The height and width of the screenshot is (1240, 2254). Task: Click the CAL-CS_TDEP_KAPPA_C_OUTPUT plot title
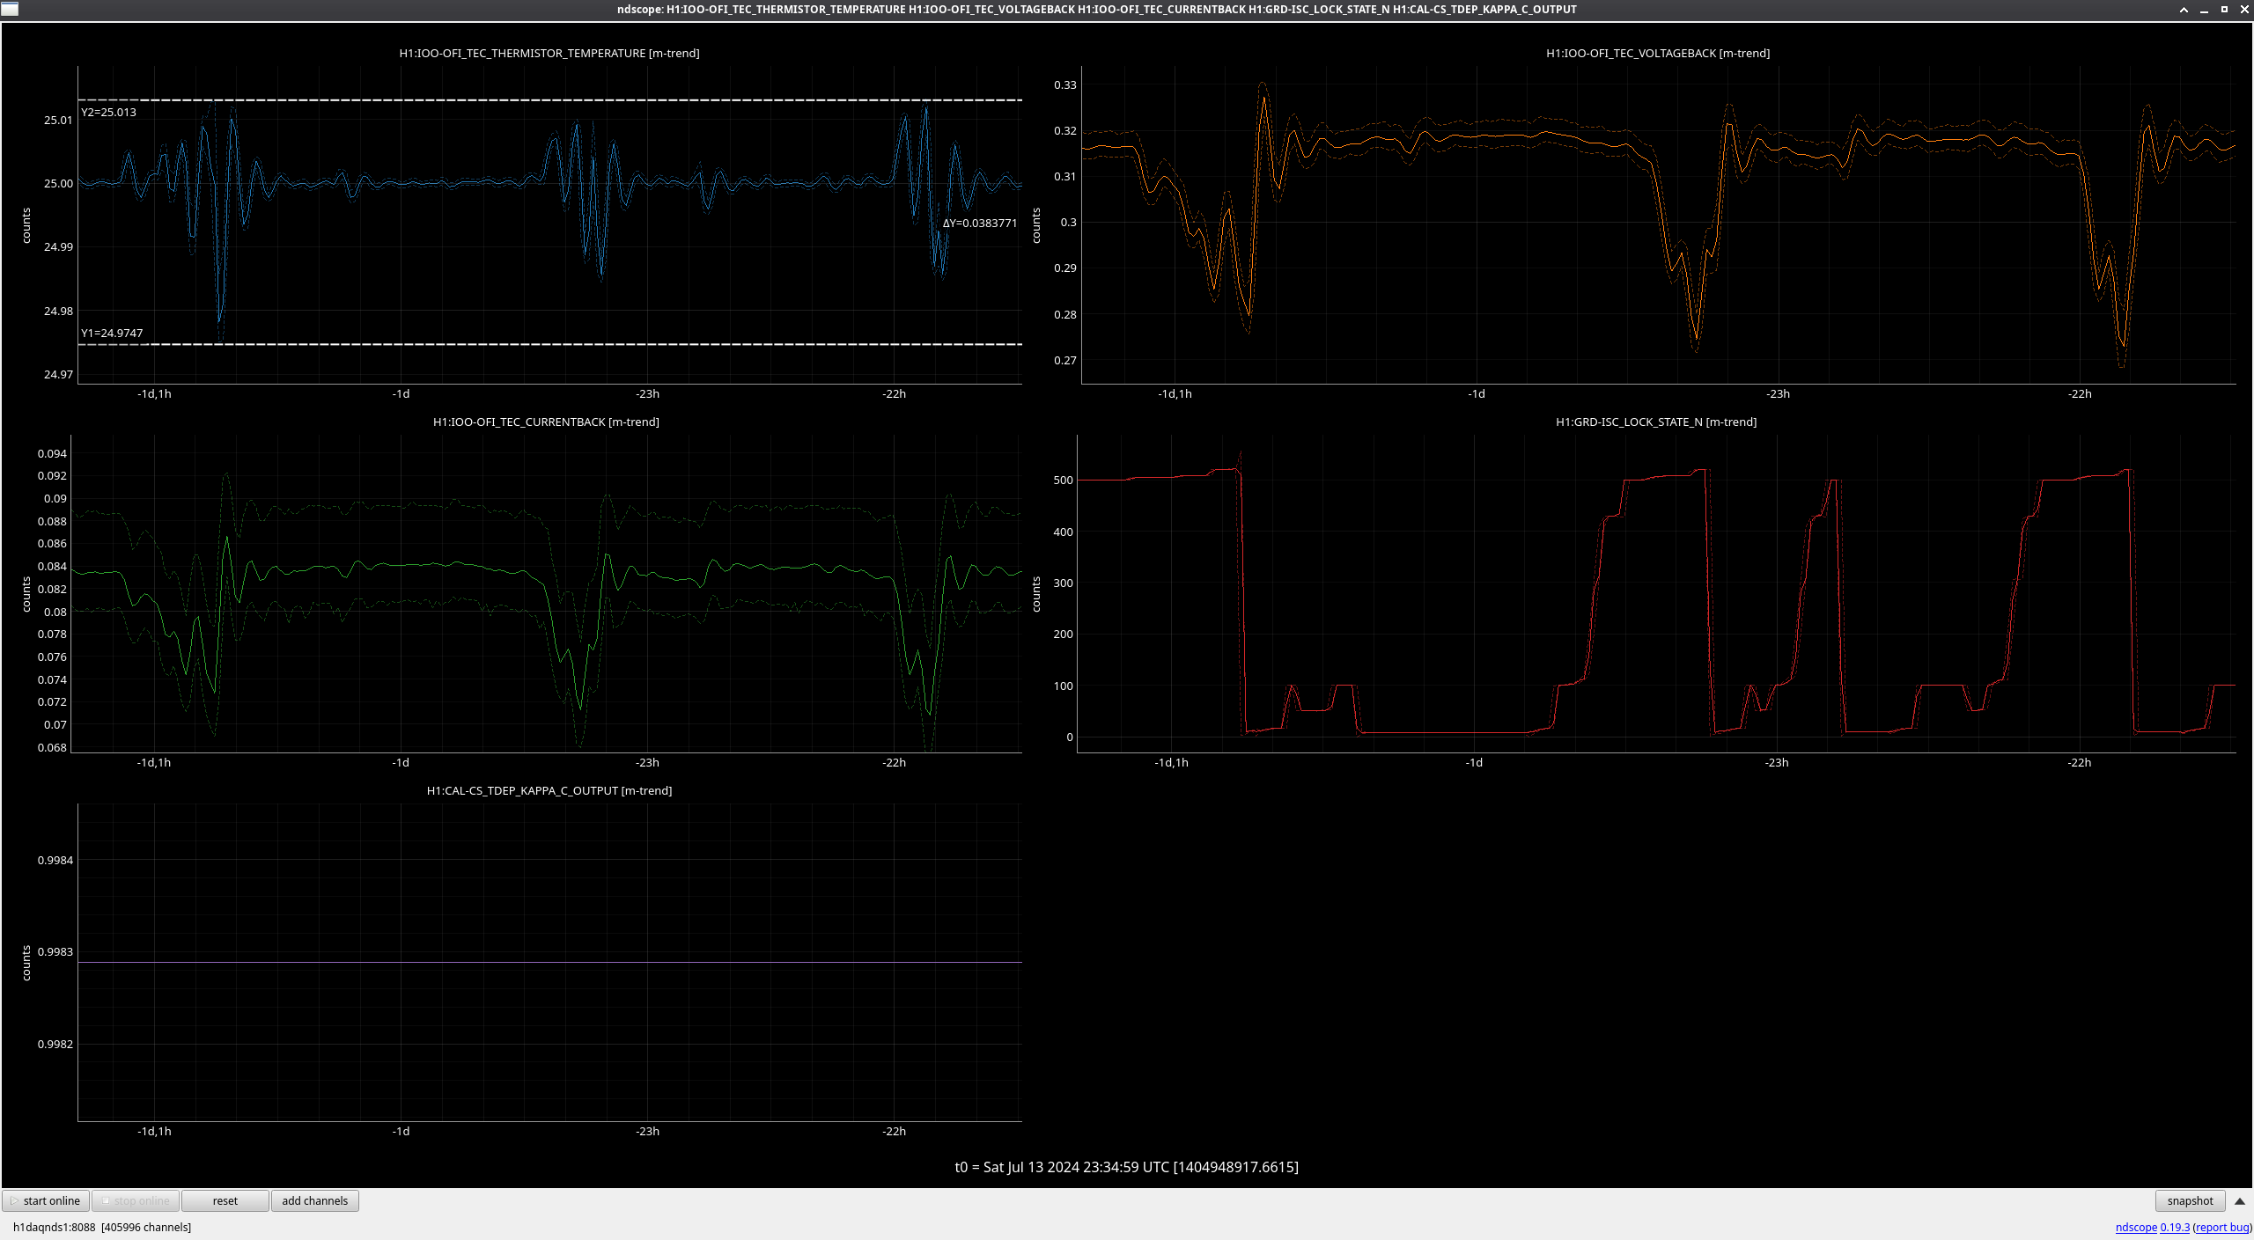click(549, 791)
